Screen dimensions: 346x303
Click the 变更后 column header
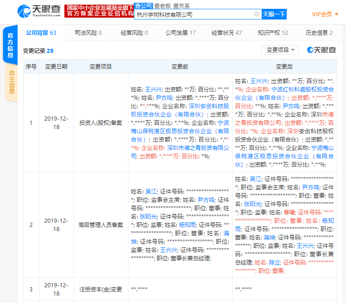[284, 67]
